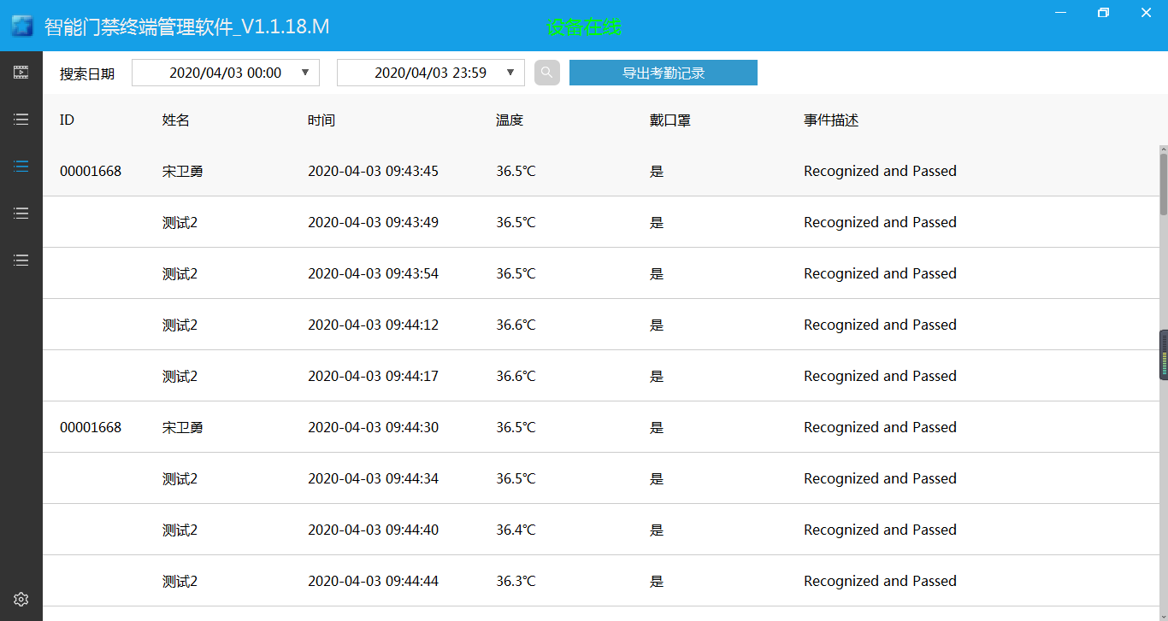Open the video preview sidebar icon

point(21,73)
